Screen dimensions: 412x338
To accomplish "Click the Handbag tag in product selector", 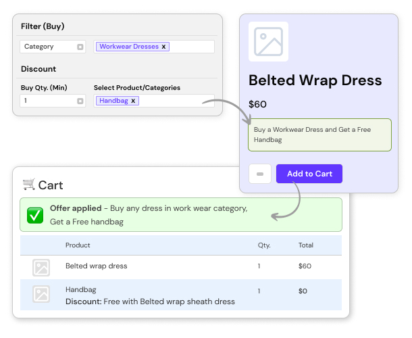I will (x=113, y=101).
